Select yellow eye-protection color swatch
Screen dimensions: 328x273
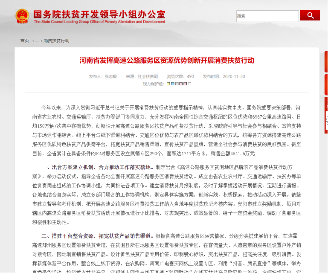168,84
